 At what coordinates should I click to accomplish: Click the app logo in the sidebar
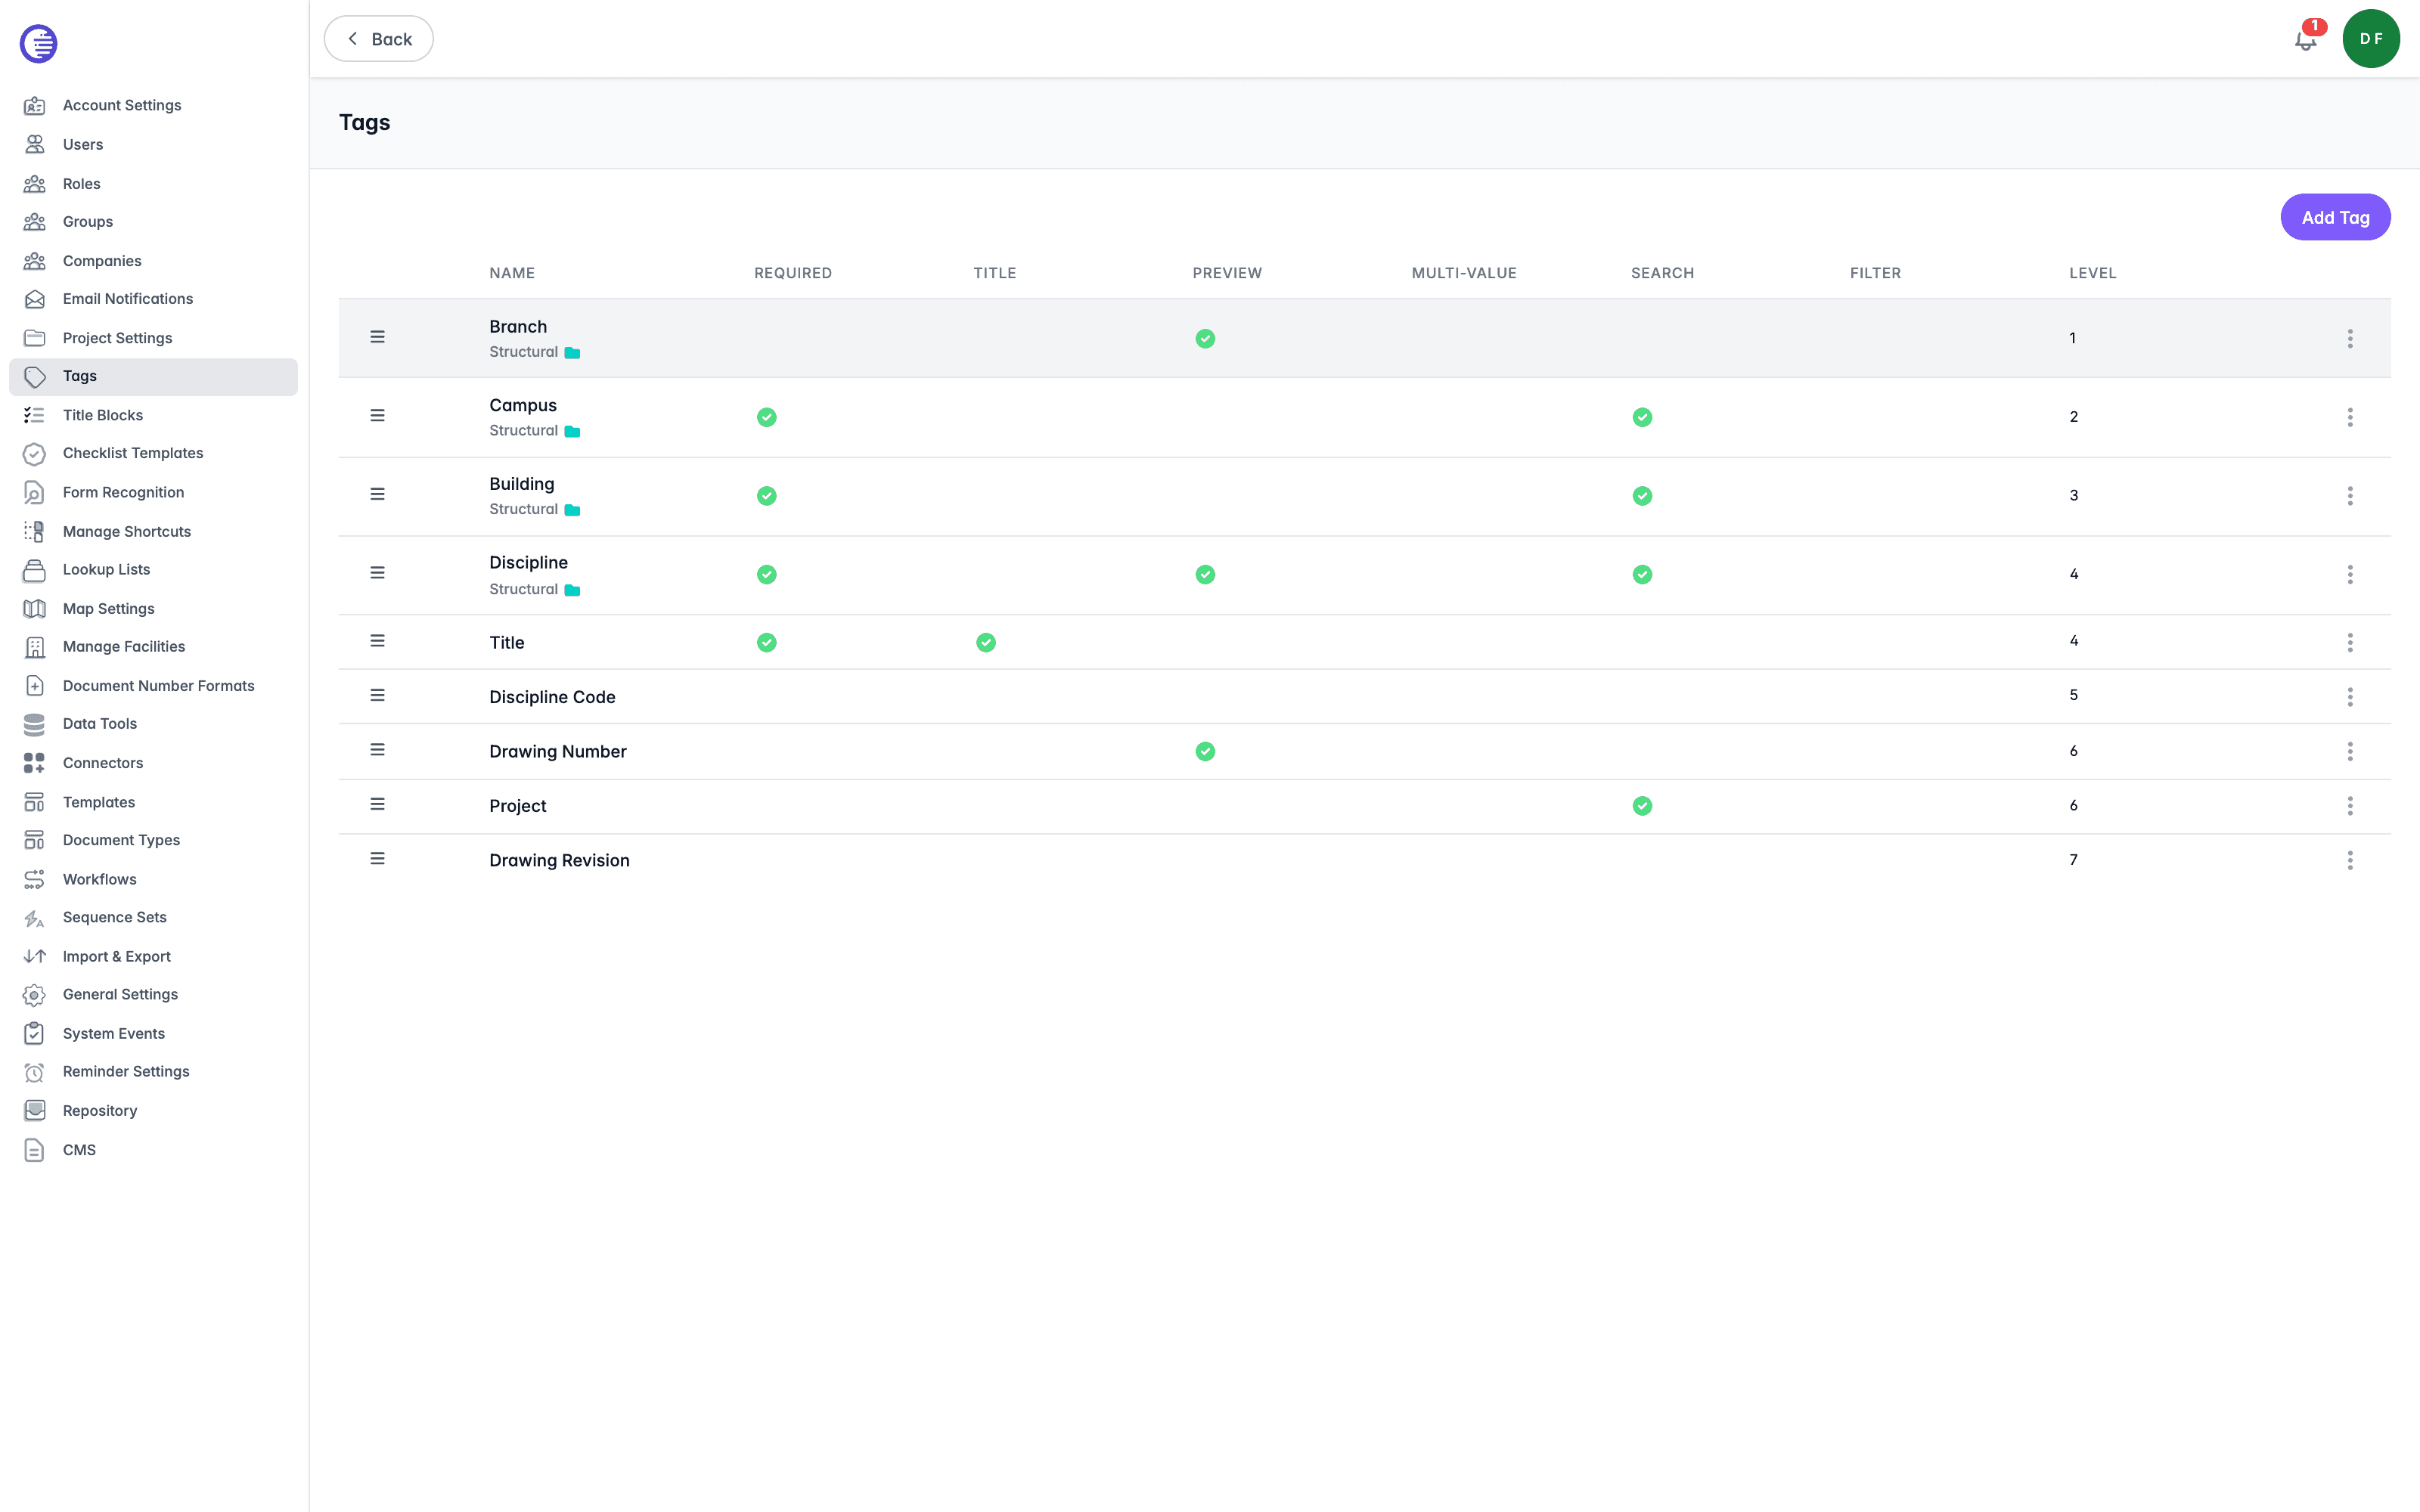click(38, 43)
